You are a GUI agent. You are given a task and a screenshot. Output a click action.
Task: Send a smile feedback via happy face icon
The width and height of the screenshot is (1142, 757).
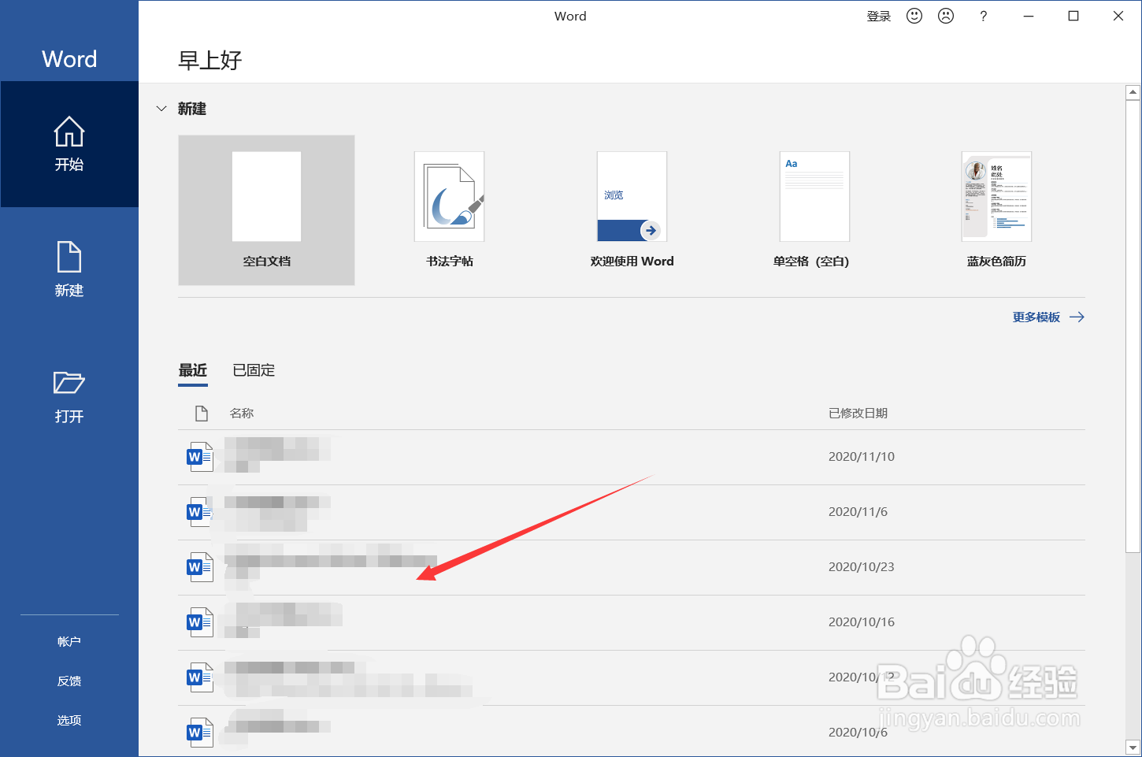click(914, 16)
